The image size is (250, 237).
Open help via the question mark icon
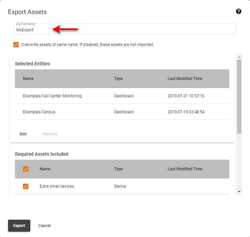coord(238,12)
